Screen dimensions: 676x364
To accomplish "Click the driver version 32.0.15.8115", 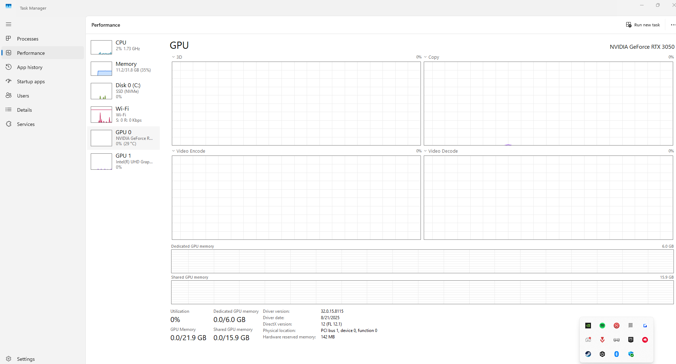I will click(x=332, y=311).
